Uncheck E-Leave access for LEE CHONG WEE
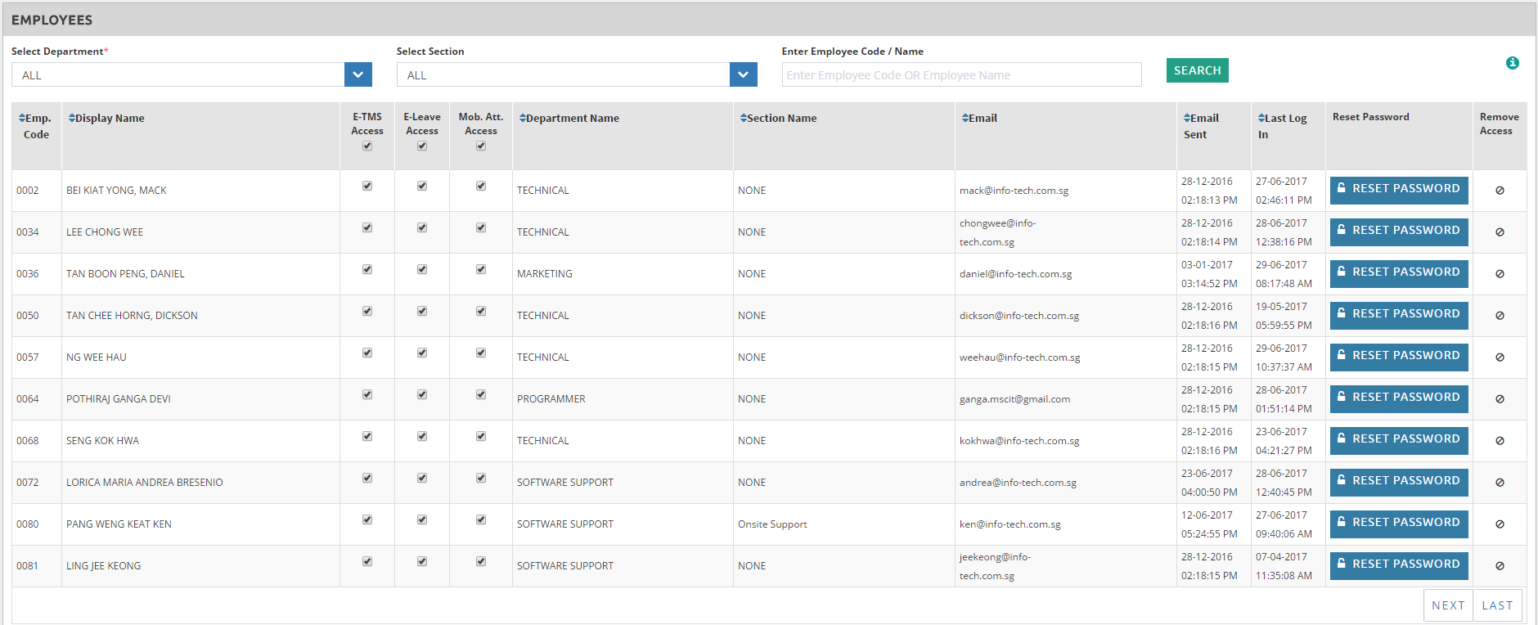Image resolution: width=1538 pixels, height=625 pixels. [x=422, y=227]
